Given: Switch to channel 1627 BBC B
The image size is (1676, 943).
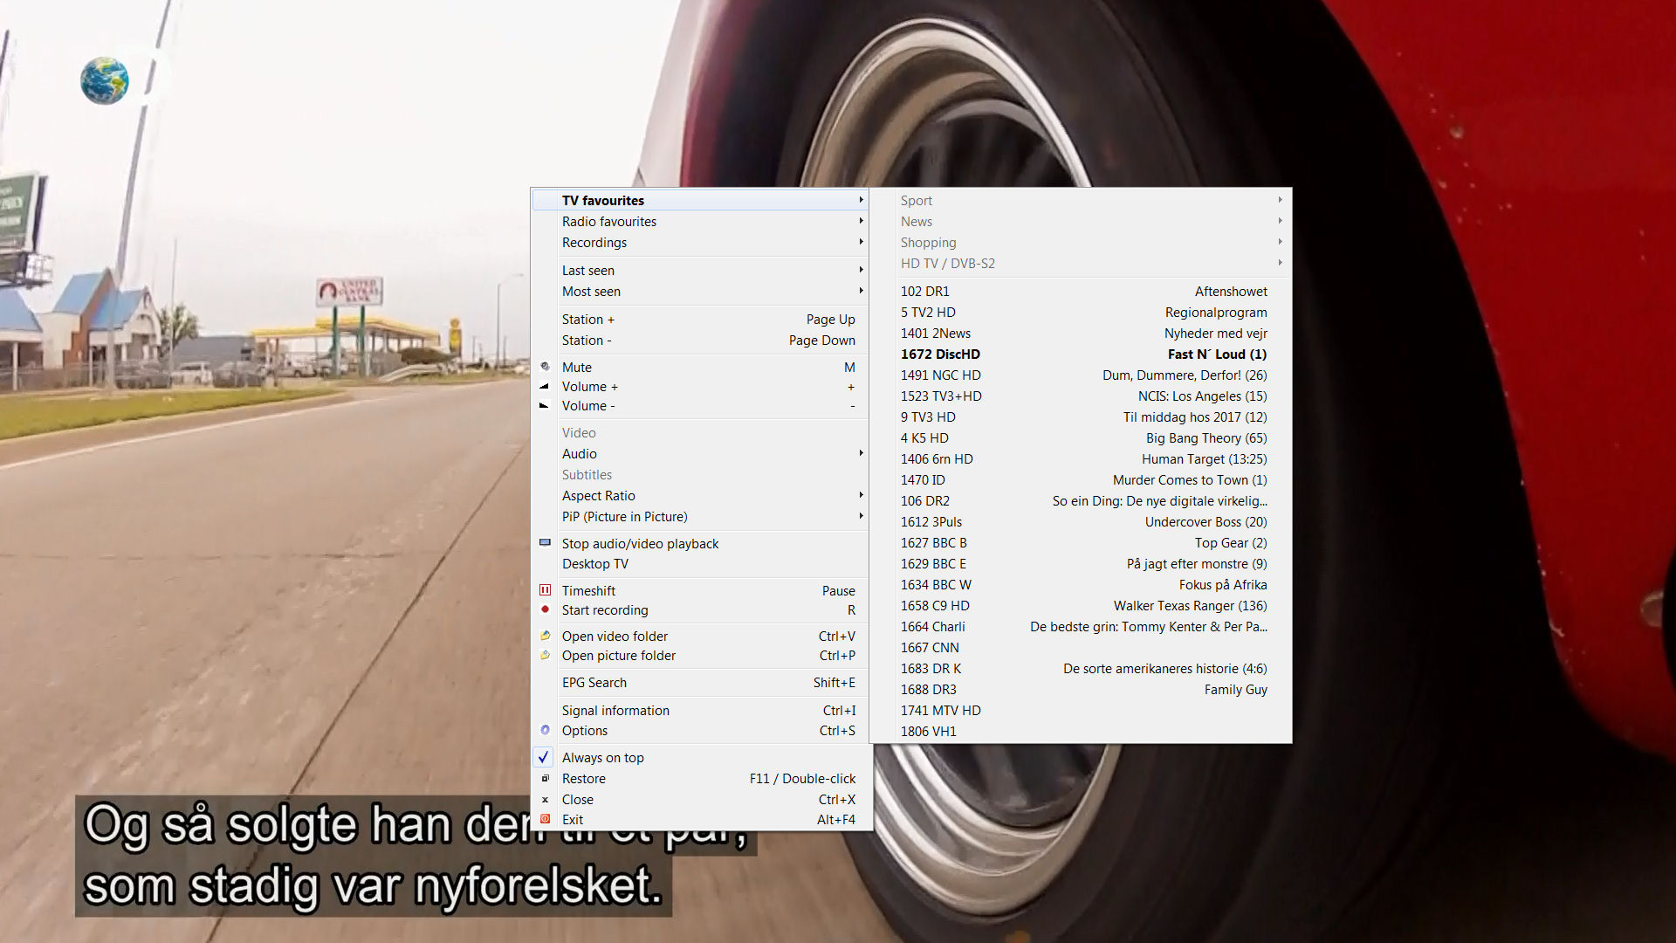Looking at the screenshot, I should [933, 543].
